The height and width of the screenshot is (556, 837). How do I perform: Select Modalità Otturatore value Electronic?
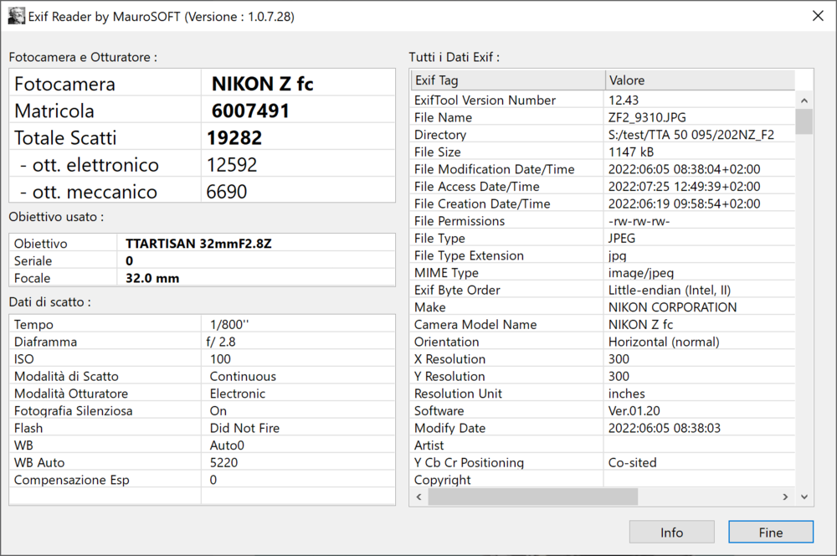(x=238, y=393)
